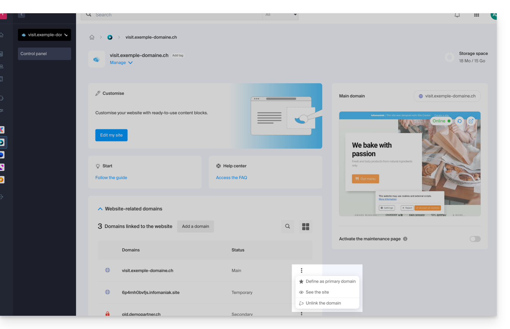Enable the maintenance page toggle
The height and width of the screenshot is (329, 510).
tap(475, 239)
